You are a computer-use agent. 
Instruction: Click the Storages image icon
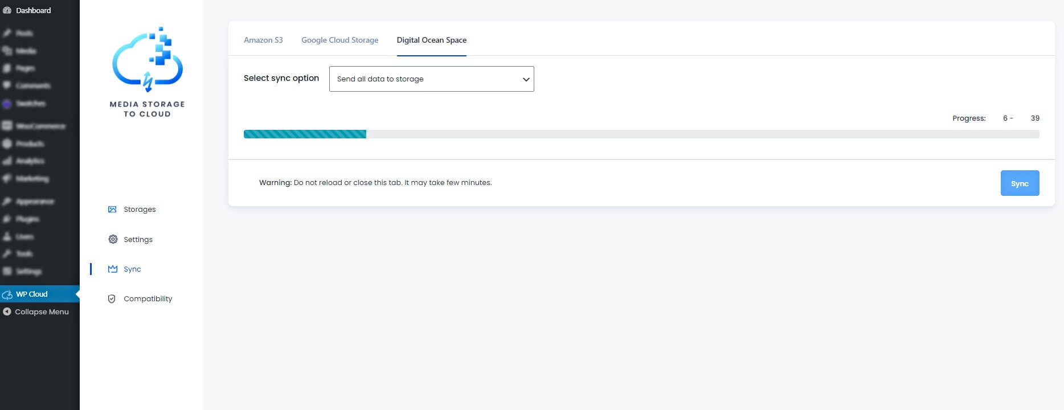pos(112,209)
